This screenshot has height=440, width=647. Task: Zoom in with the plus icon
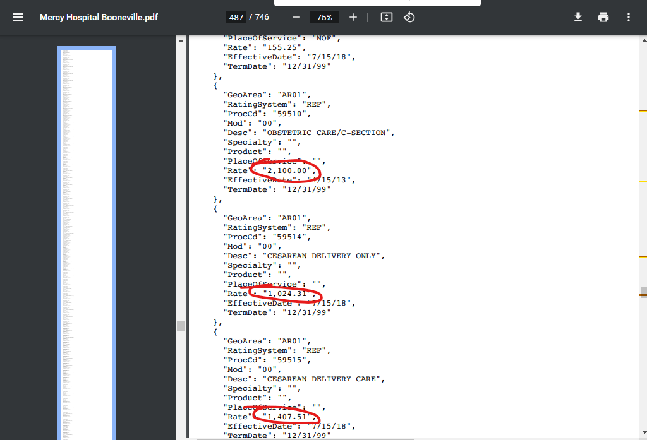tap(353, 17)
